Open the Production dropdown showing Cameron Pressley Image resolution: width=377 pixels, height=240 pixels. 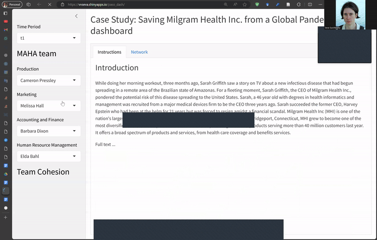49,80
